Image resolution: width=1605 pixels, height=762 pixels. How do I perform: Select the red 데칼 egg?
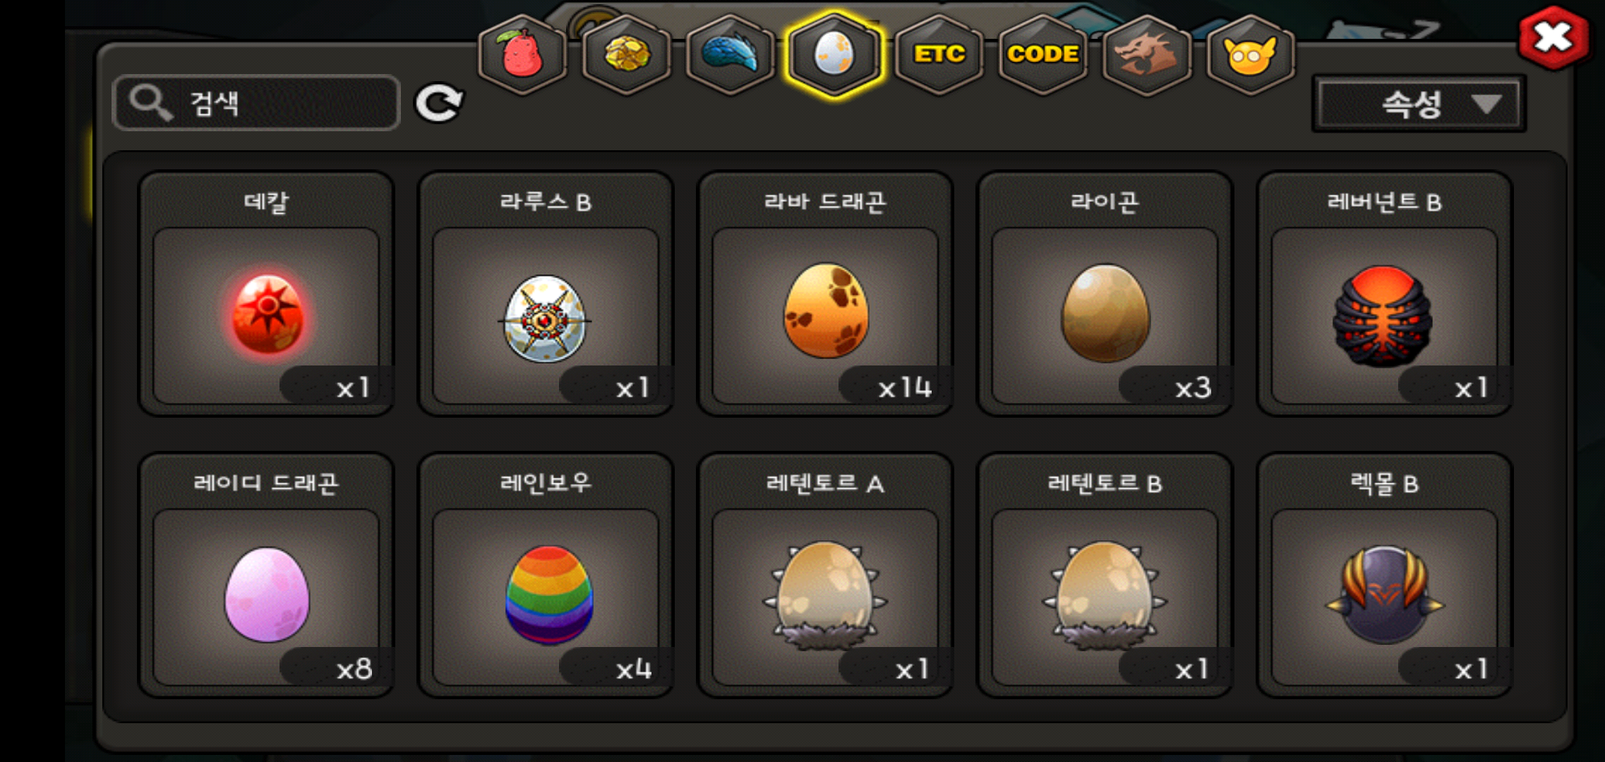coord(266,294)
